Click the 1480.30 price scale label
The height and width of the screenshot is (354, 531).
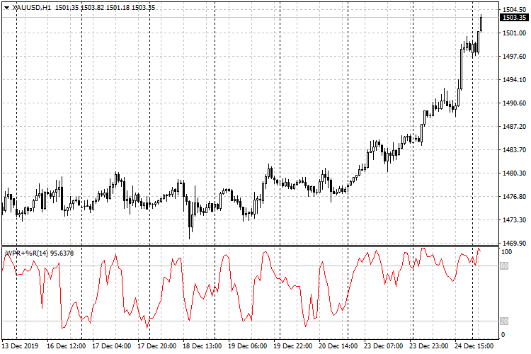[x=514, y=173]
